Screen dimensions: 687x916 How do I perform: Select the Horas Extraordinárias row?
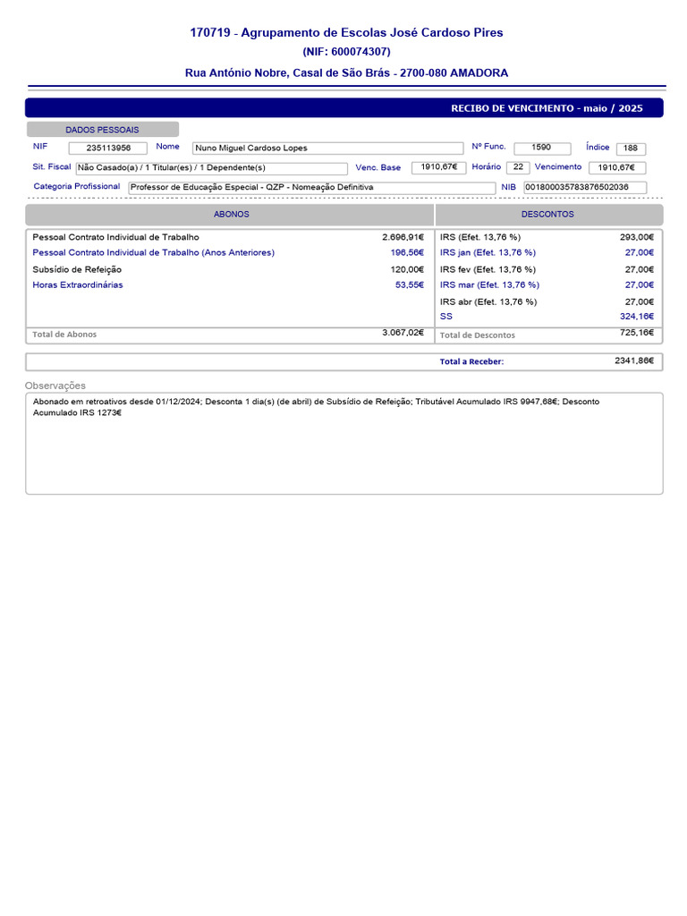pos(228,285)
